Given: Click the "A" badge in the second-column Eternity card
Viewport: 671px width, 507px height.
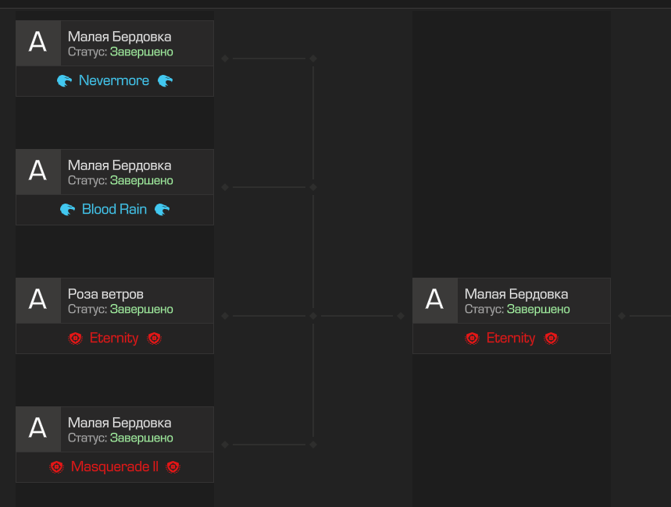Looking at the screenshot, I should point(434,300).
